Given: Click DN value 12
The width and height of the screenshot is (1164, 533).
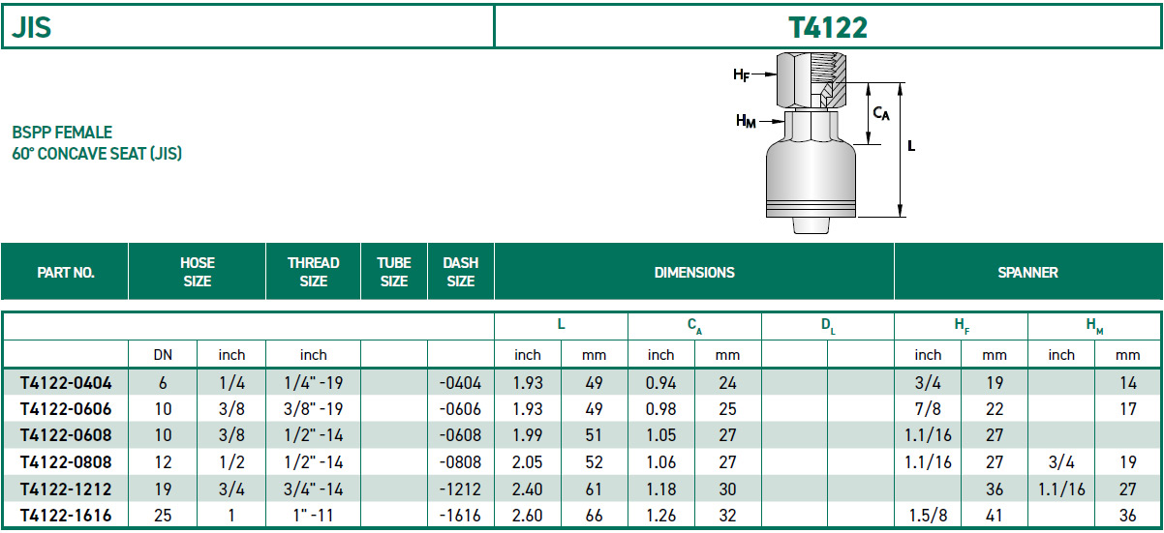Looking at the screenshot, I should coord(163,462).
